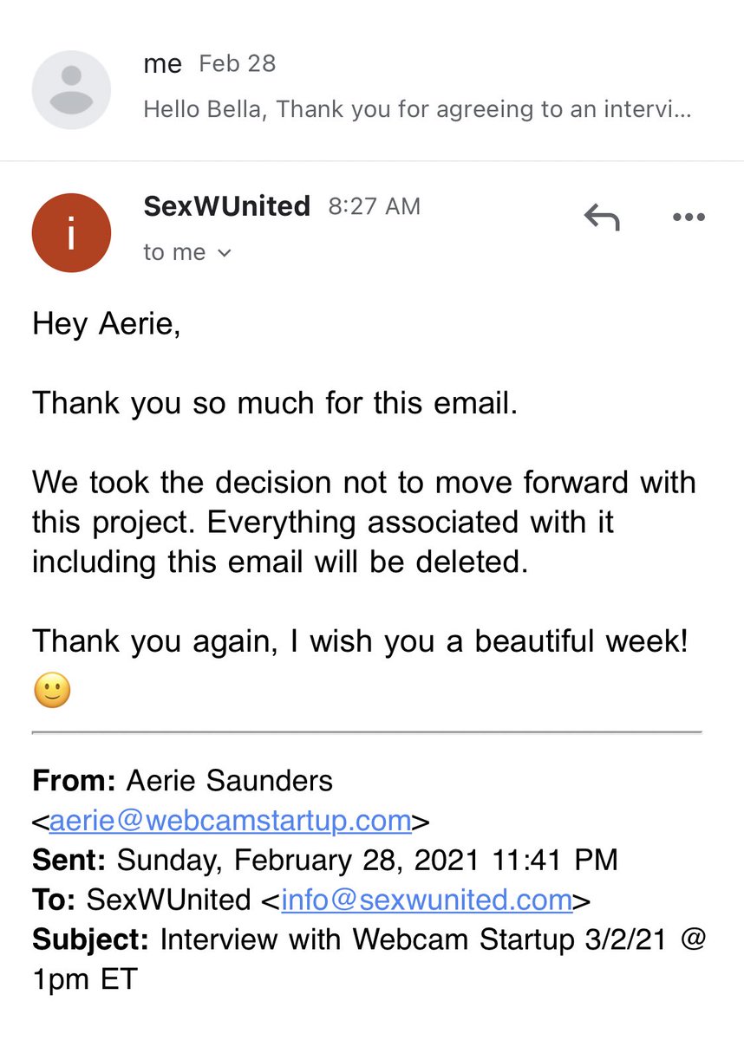Open the three-dot more options menu
The image size is (744, 1040).
[689, 218]
